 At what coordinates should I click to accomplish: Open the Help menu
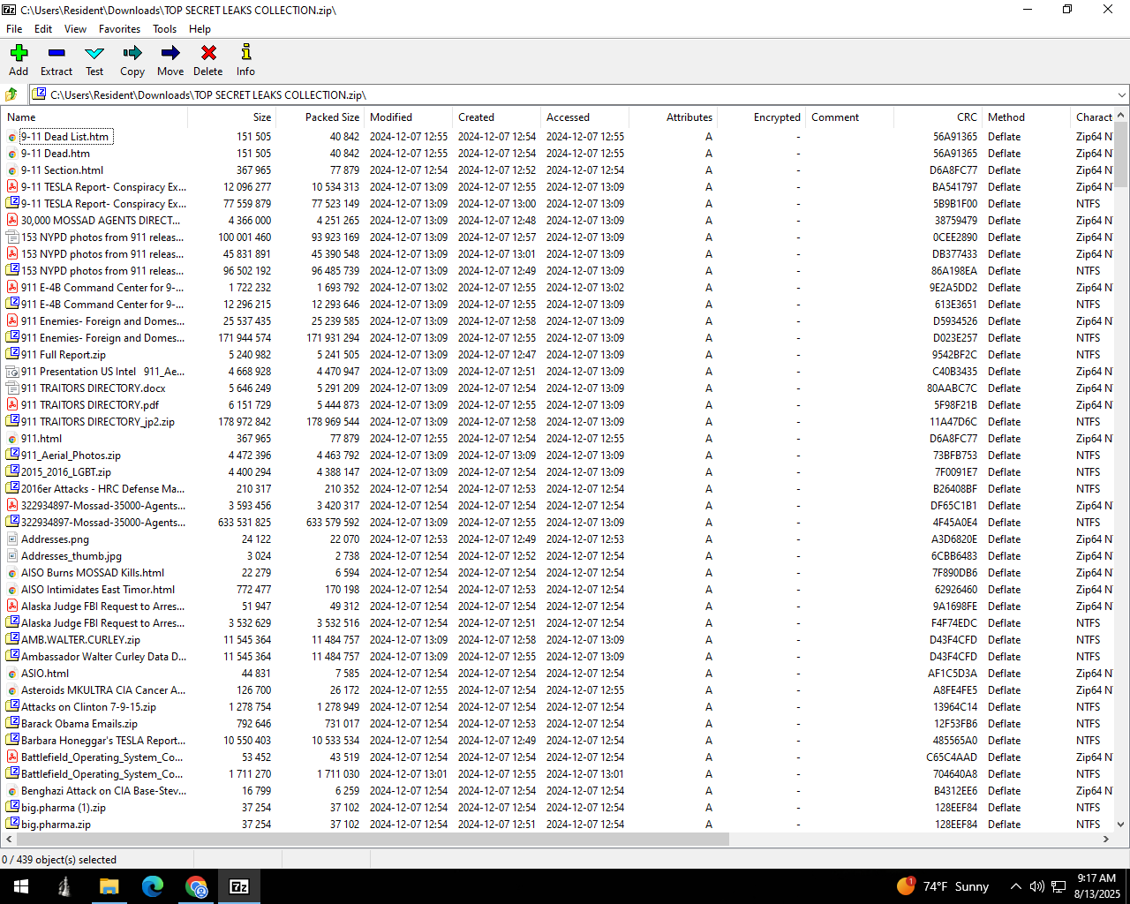[200, 29]
